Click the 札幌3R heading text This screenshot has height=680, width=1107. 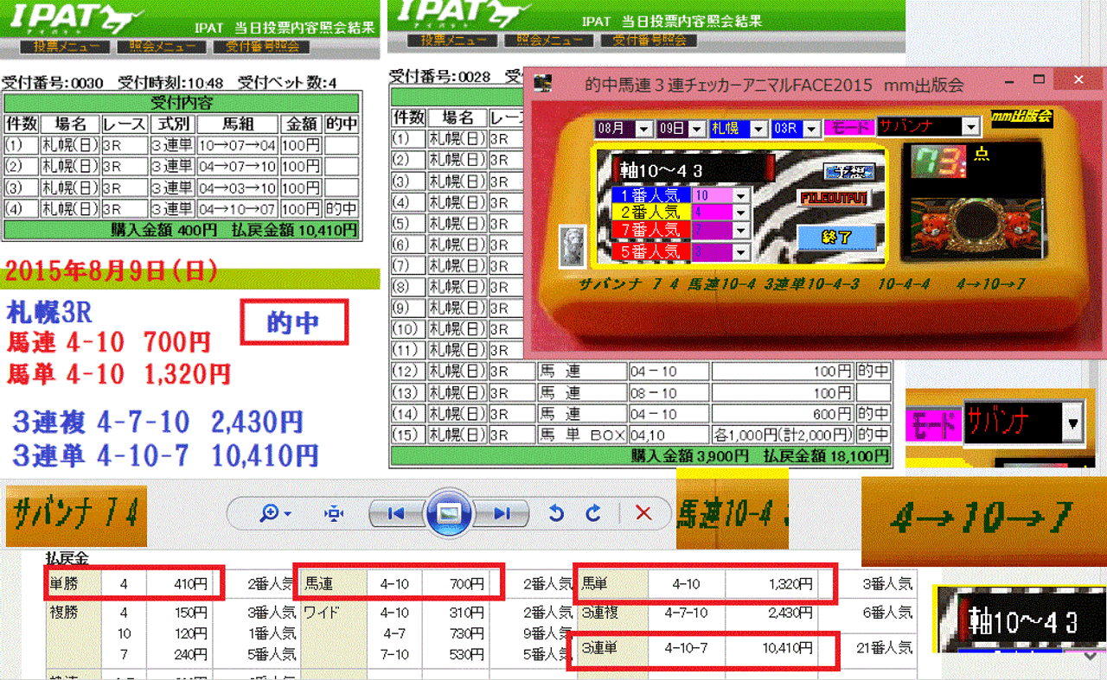coord(49,311)
